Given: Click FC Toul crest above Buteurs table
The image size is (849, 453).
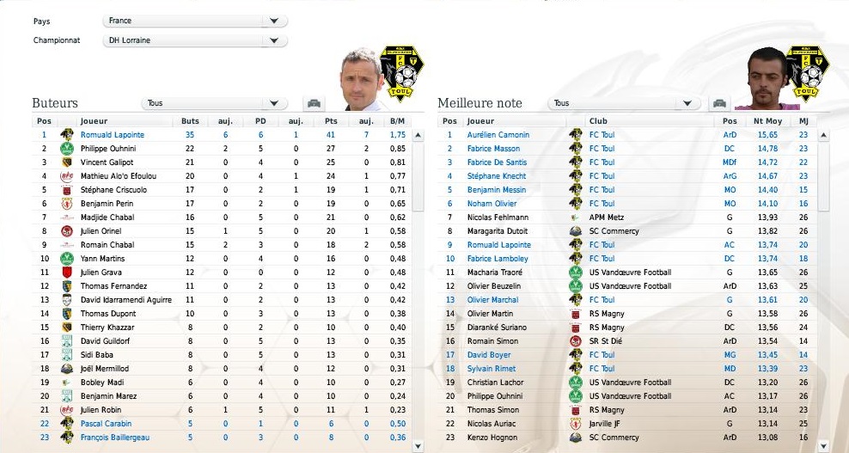Looking at the screenshot, I should click(x=402, y=72).
